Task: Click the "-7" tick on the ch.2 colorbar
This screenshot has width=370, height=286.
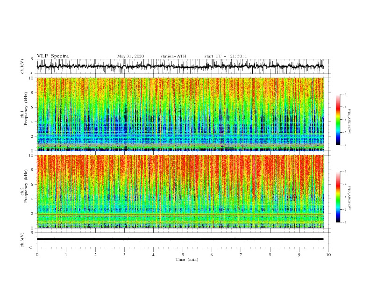Action: (x=344, y=222)
